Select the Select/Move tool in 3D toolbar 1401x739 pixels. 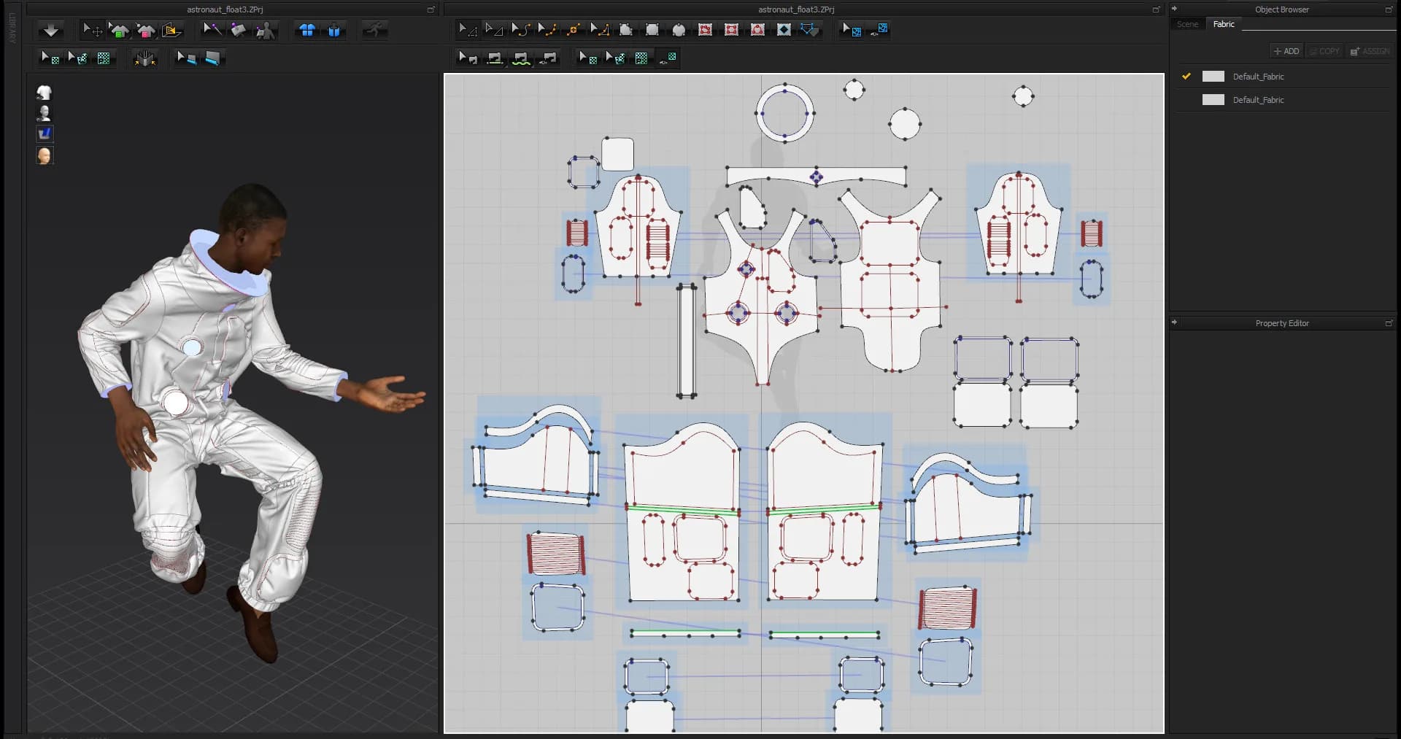point(92,30)
